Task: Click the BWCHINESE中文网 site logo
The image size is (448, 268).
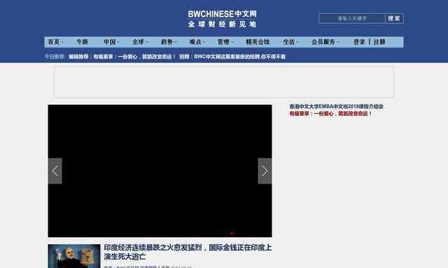Action: [x=223, y=19]
